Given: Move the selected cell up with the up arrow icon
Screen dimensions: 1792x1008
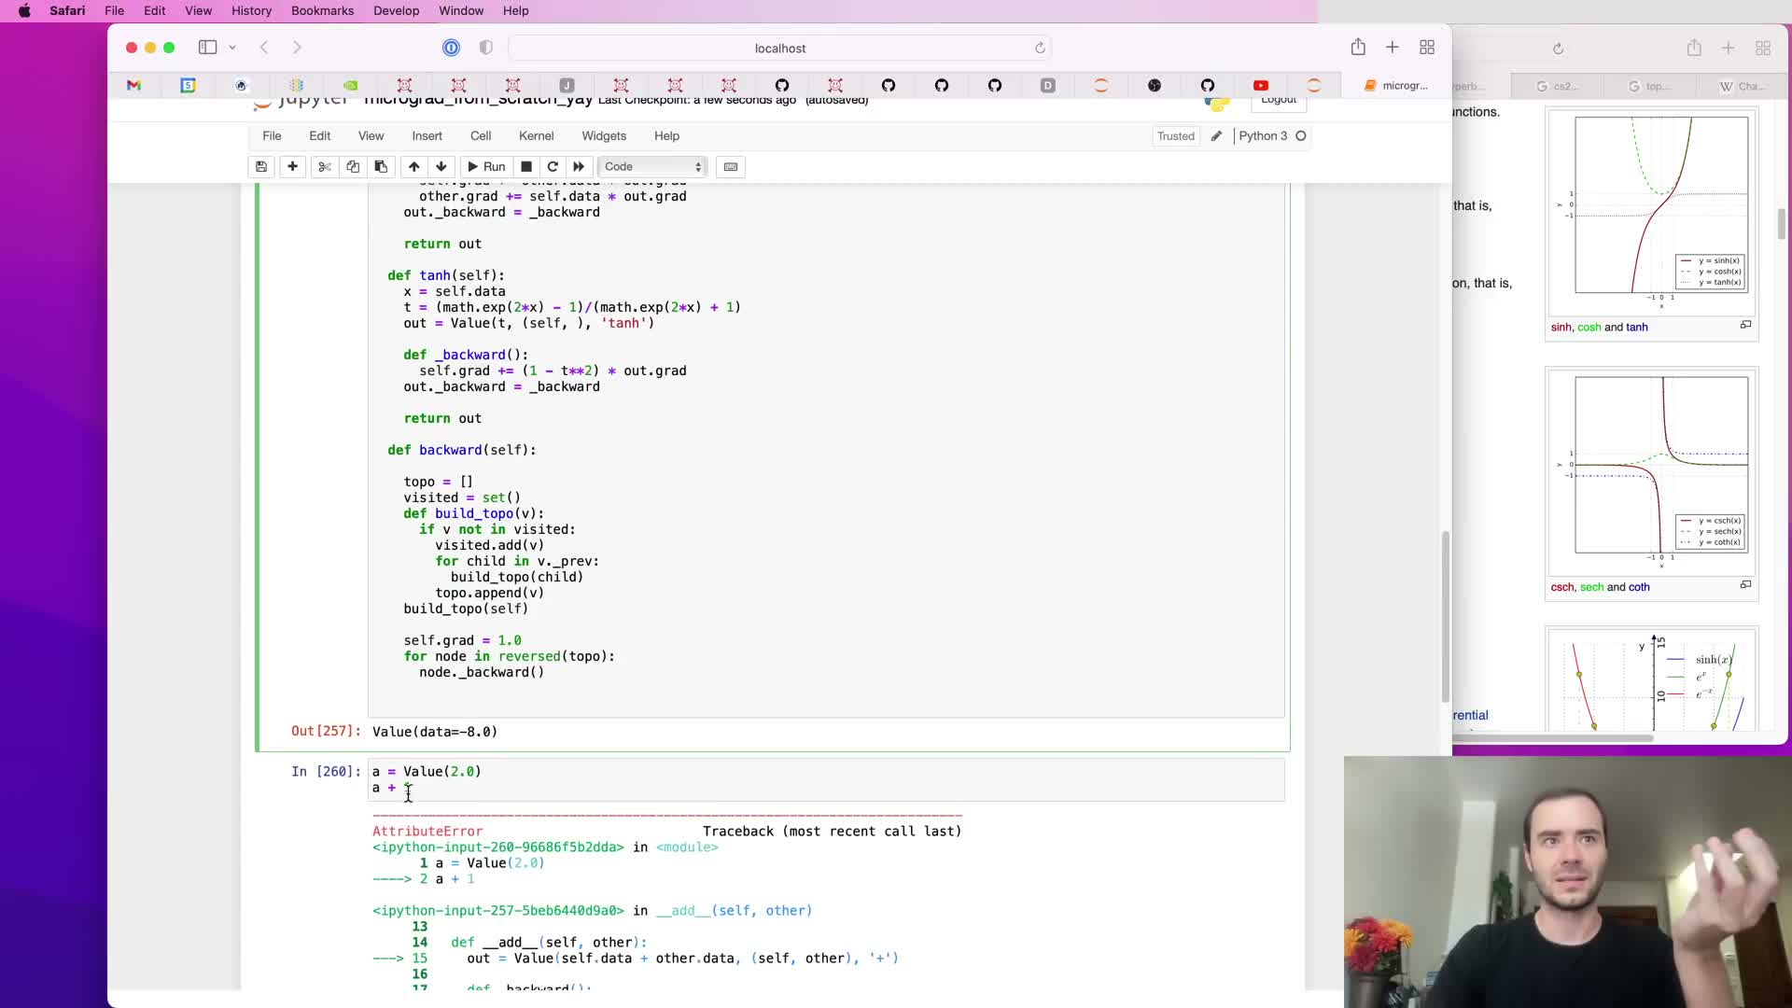Looking at the screenshot, I should [x=413, y=166].
